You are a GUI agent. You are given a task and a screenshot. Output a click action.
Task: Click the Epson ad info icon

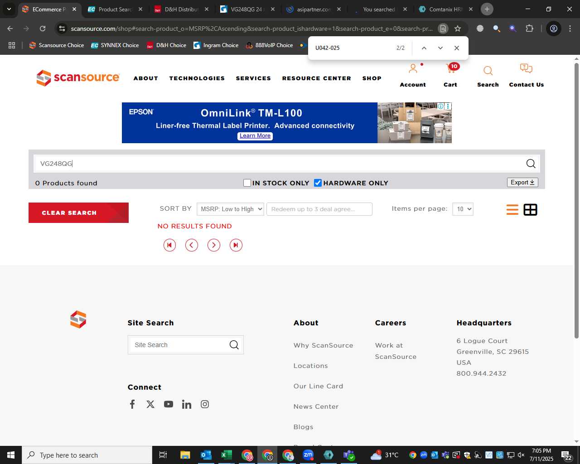(440, 106)
